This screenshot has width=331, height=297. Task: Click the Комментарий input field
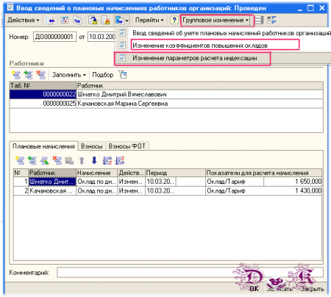[x=190, y=272]
